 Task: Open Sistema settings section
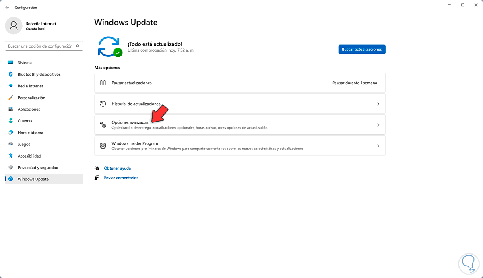click(x=44, y=63)
